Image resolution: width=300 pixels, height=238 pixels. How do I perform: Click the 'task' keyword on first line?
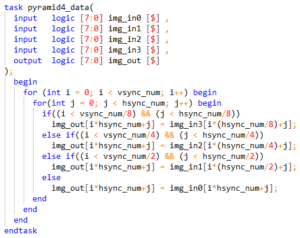click(14, 8)
